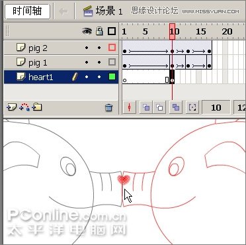The height and width of the screenshot is (245, 246).
Task: Toggle lock dot of pig 1 layer
Action: coord(99,62)
